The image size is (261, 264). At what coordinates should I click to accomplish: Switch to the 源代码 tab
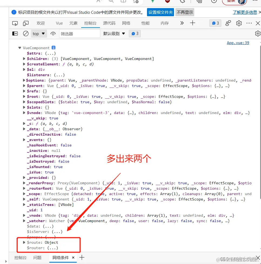[109, 23]
